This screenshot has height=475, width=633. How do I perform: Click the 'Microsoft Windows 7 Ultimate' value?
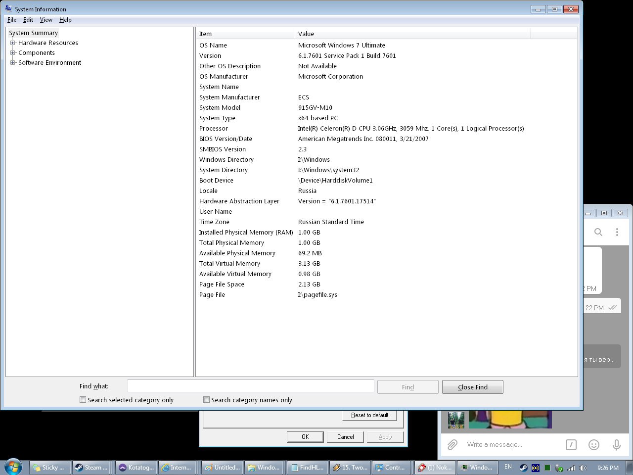click(341, 45)
